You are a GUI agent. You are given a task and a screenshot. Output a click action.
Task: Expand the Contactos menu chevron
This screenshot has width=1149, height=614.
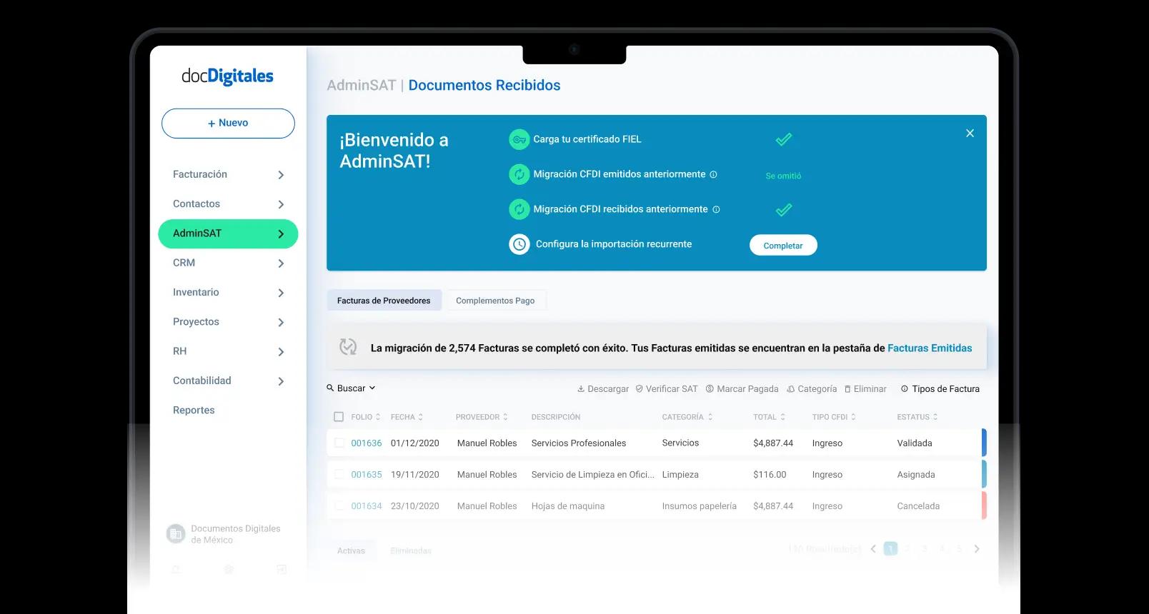(281, 204)
